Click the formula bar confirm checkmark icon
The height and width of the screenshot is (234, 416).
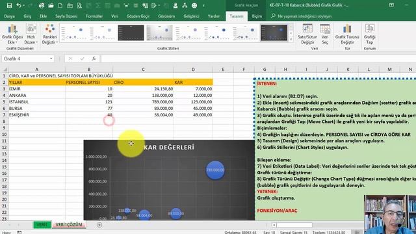click(82, 58)
